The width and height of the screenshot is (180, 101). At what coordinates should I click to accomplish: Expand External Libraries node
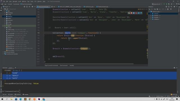click(x=3, y=52)
